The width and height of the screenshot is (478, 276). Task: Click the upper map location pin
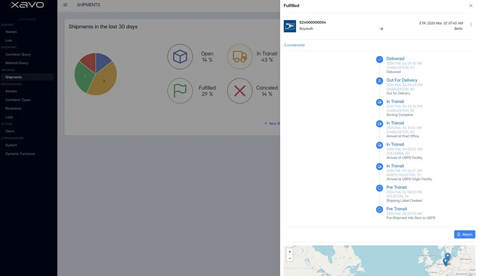(448, 256)
